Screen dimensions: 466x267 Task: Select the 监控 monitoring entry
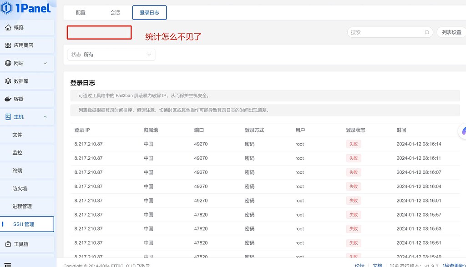[19, 152]
